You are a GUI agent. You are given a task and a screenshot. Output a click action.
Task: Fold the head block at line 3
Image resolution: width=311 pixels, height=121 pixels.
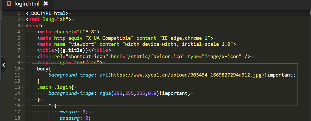point(22,26)
